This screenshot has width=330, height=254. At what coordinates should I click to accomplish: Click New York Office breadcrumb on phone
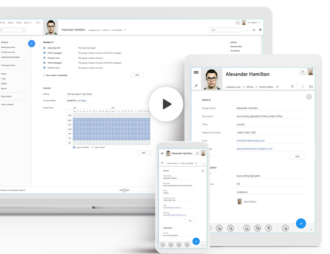point(187,163)
